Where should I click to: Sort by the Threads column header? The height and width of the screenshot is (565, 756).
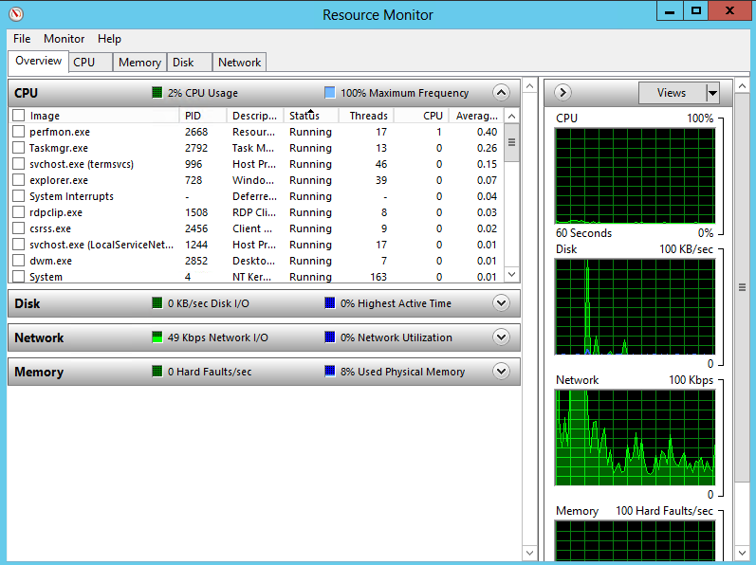367,116
